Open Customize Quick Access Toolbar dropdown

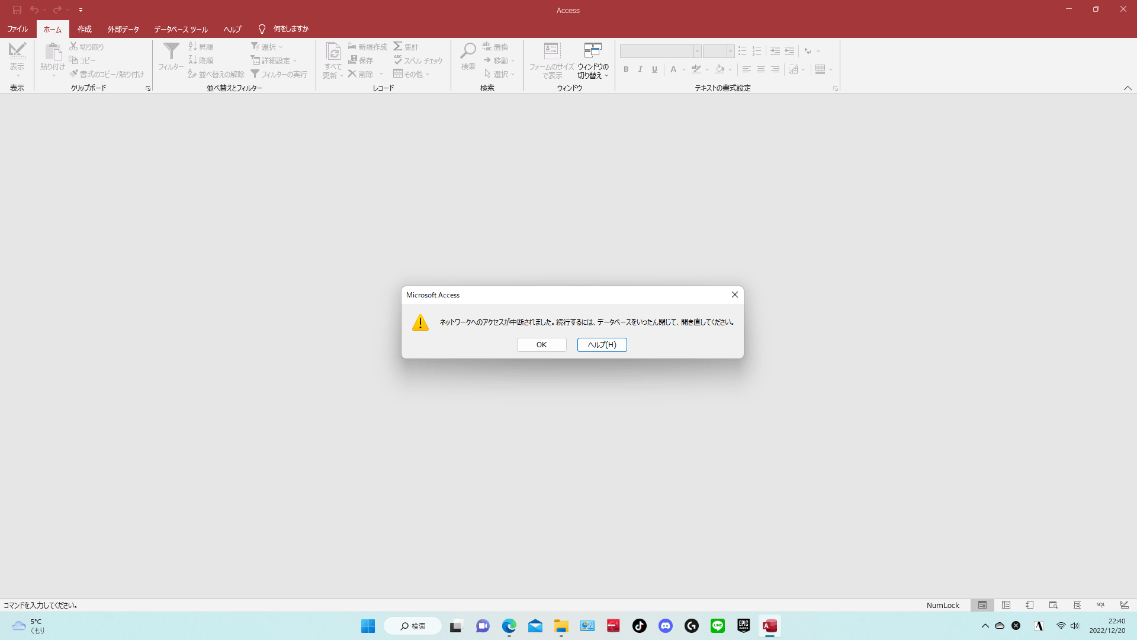(81, 10)
